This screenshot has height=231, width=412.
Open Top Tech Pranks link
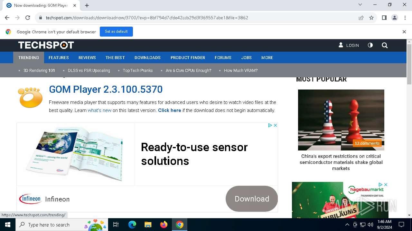138,71
